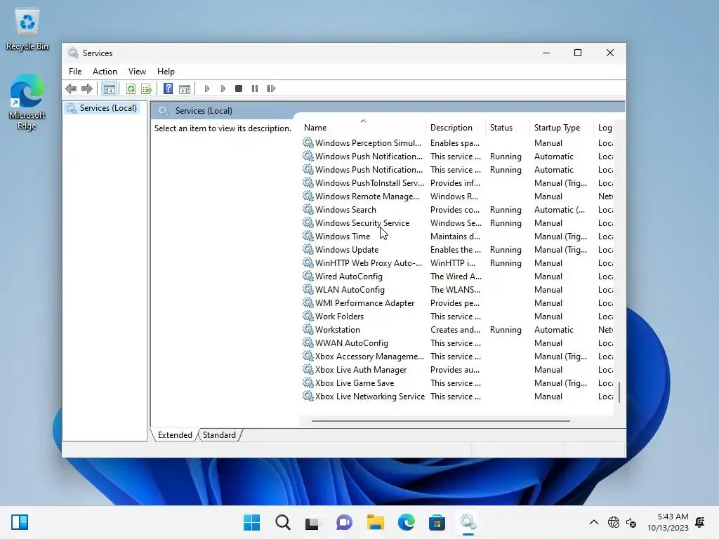The image size is (719, 539).
Task: Click the gear icon of Windows Update
Action: (x=308, y=249)
